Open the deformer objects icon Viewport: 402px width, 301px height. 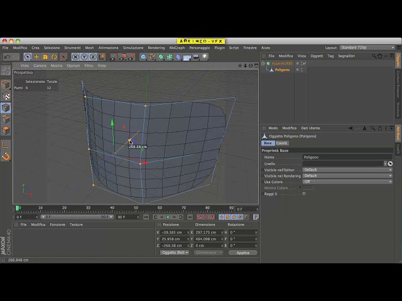coord(178,57)
